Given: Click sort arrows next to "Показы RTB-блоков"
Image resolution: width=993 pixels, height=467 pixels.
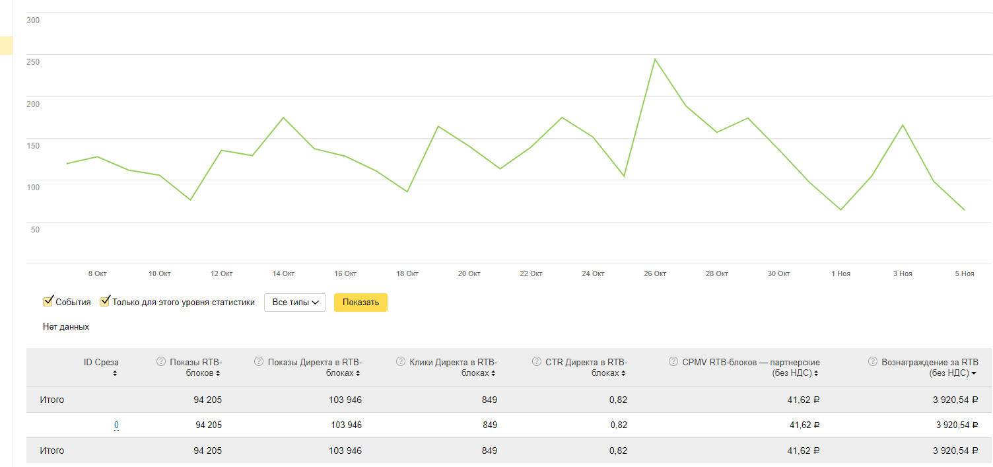Looking at the screenshot, I should click(218, 373).
